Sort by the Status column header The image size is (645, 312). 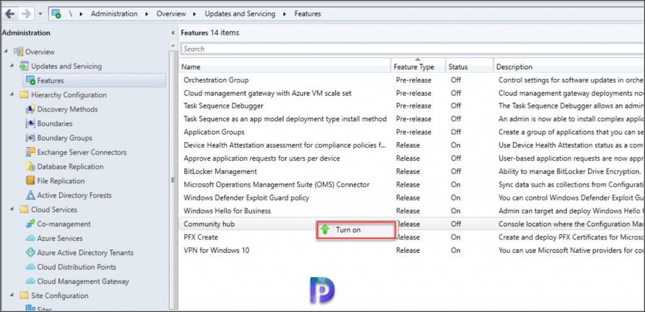click(469, 67)
